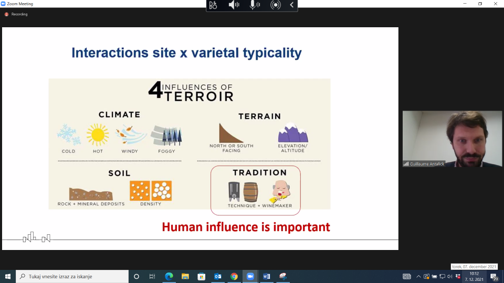Open the clock and date flyout
The height and width of the screenshot is (283, 504).
pos(474,276)
